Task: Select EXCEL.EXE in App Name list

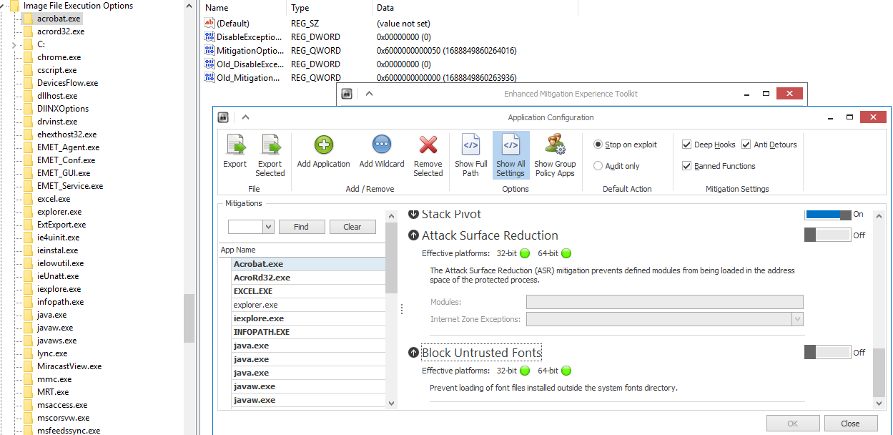Action: point(308,291)
